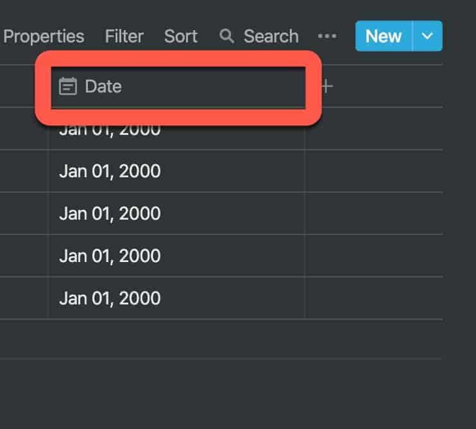Click the magnifying glass search icon
476x429 pixels.
[x=226, y=36]
